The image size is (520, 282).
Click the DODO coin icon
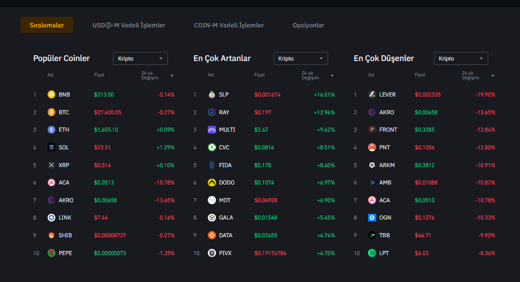click(x=212, y=183)
